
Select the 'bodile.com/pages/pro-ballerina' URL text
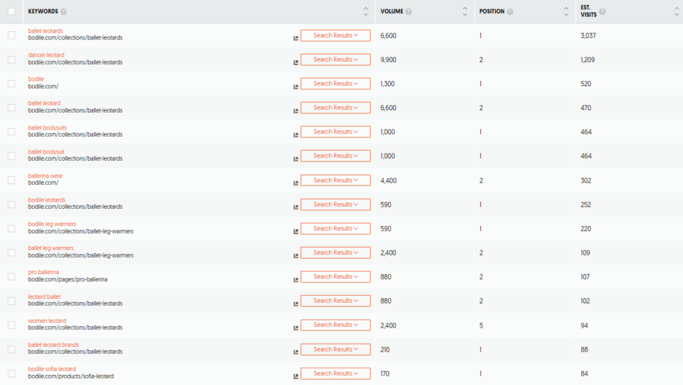click(67, 280)
